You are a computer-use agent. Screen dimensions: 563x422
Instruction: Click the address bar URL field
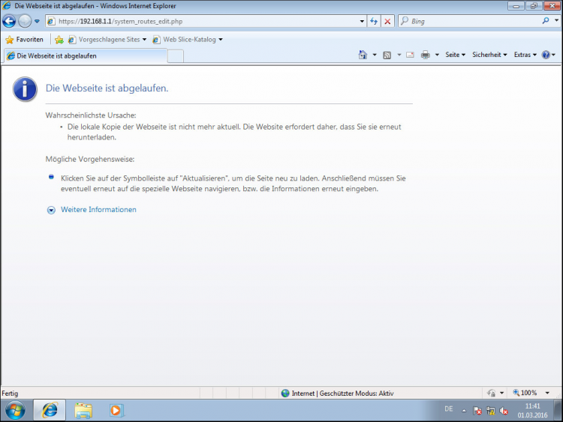203,21
